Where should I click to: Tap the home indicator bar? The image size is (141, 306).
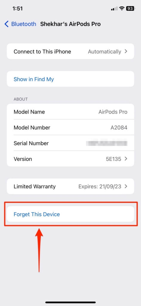point(70,302)
